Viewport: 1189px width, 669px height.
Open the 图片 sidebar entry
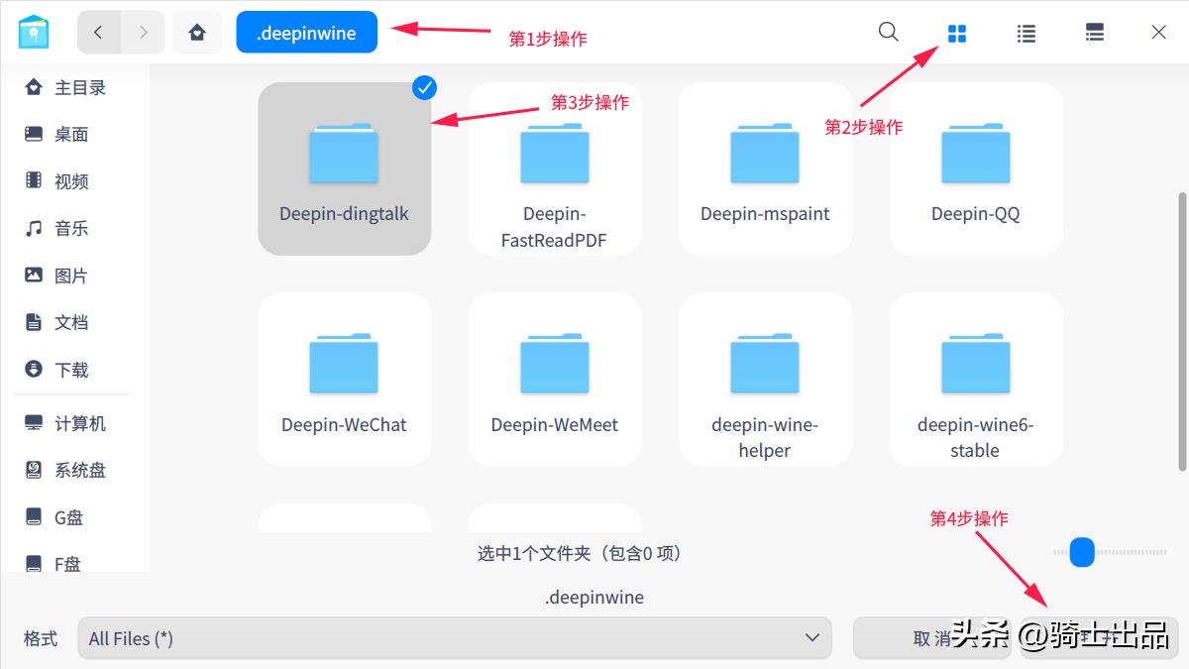pyautogui.click(x=72, y=275)
